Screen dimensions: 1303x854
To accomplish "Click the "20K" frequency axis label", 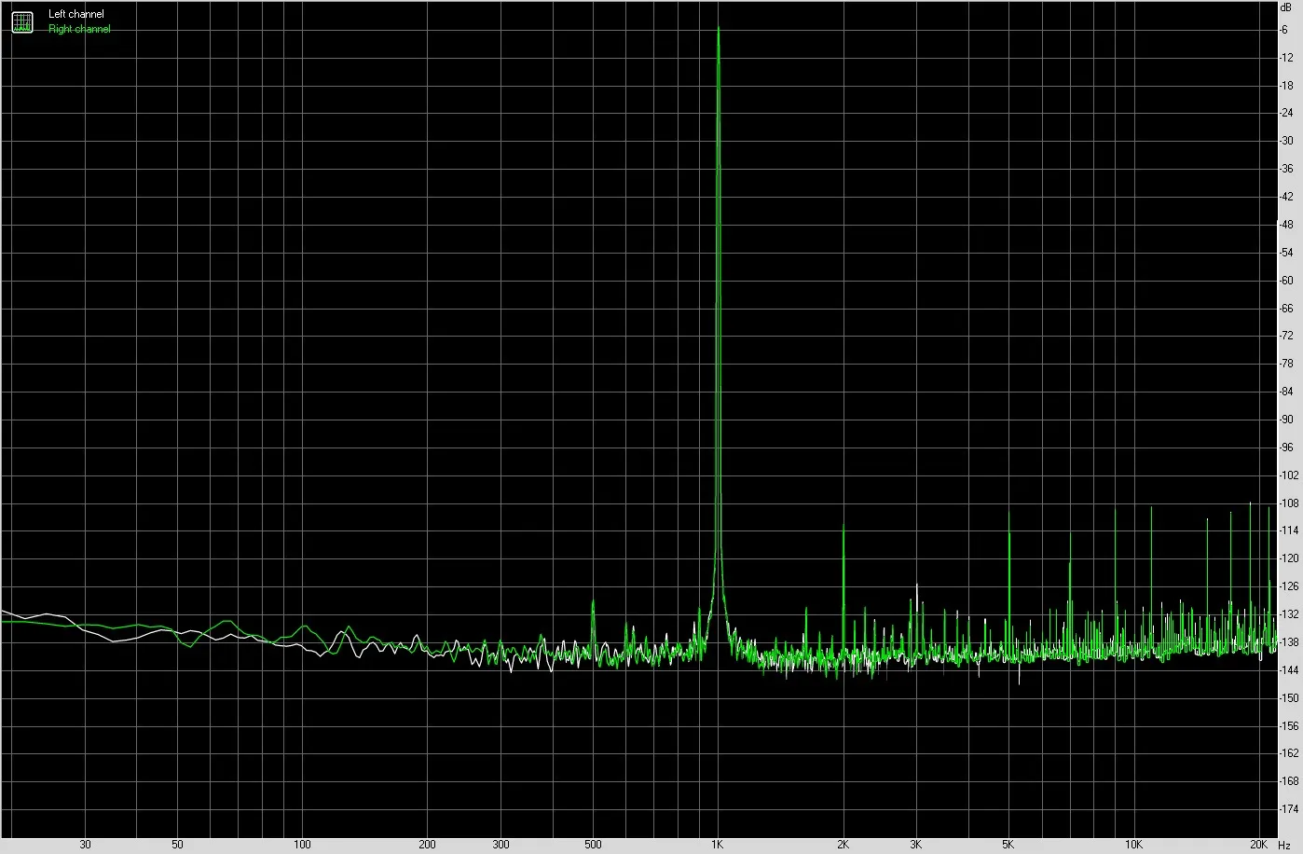I will pos(1258,845).
